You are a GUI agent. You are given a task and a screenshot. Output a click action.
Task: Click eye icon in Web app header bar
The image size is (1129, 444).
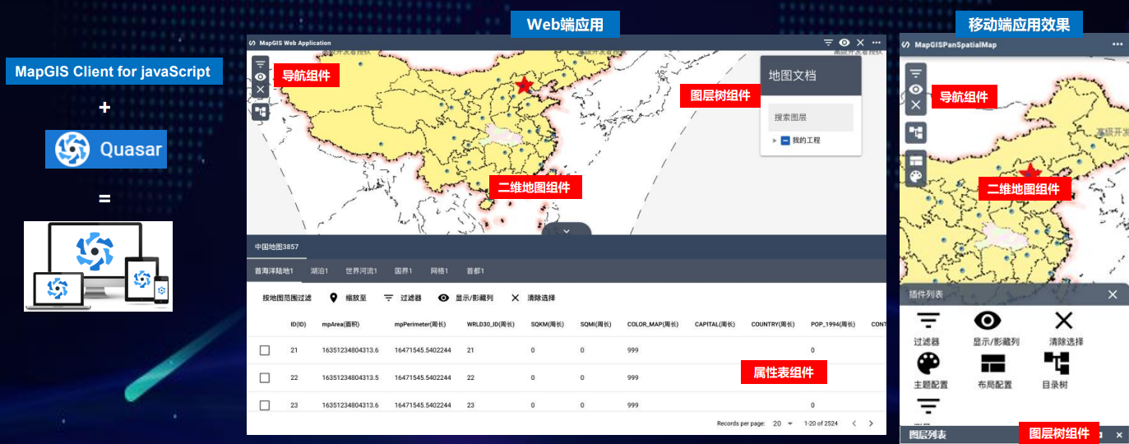(x=844, y=42)
